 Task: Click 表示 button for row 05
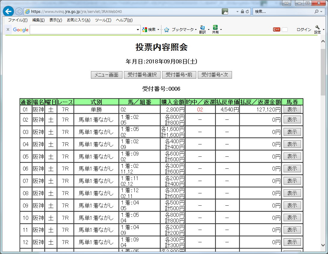[292, 156]
